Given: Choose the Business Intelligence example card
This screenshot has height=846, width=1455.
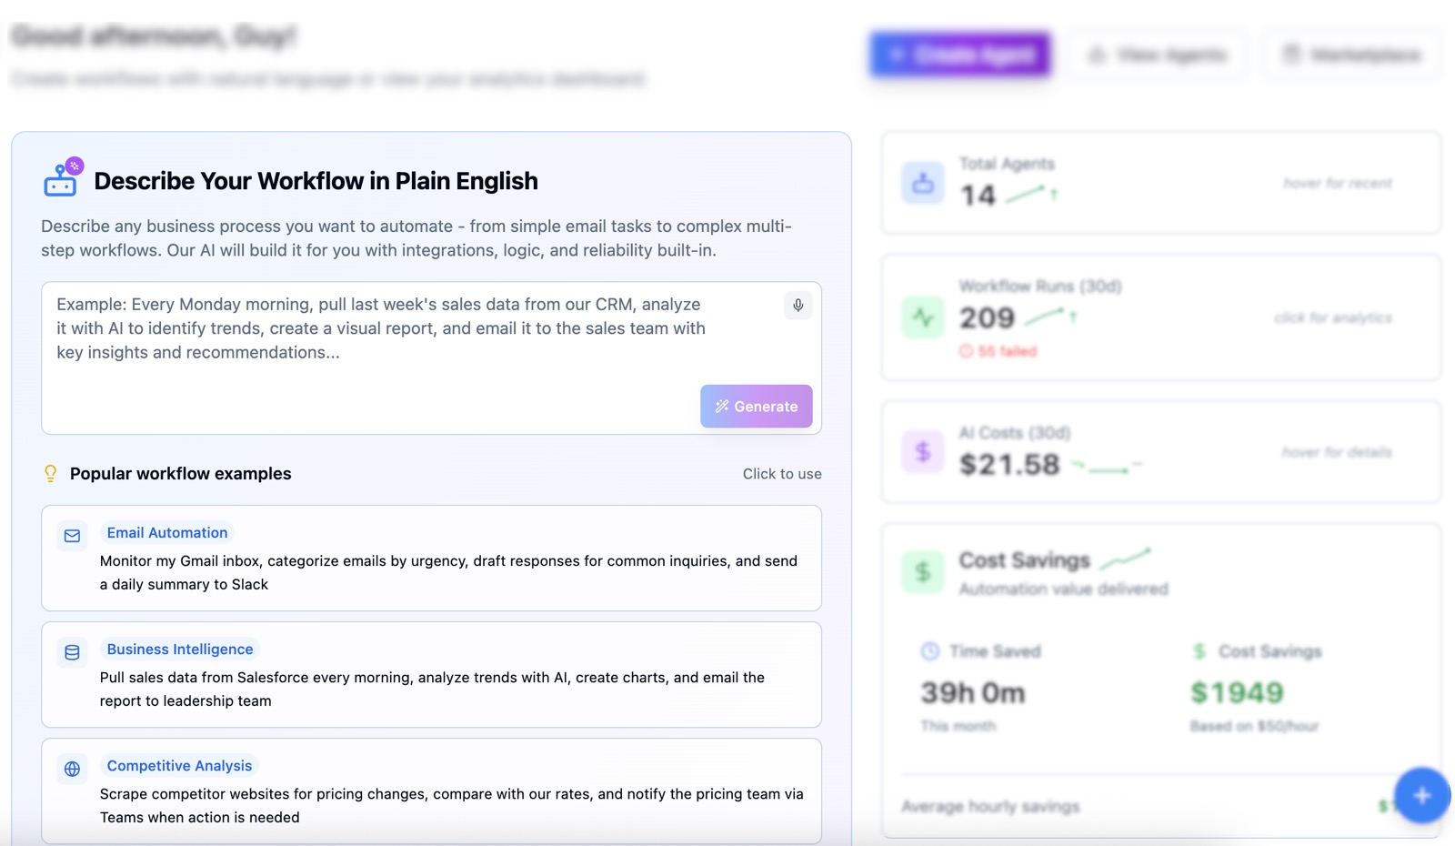Looking at the screenshot, I should click(431, 674).
